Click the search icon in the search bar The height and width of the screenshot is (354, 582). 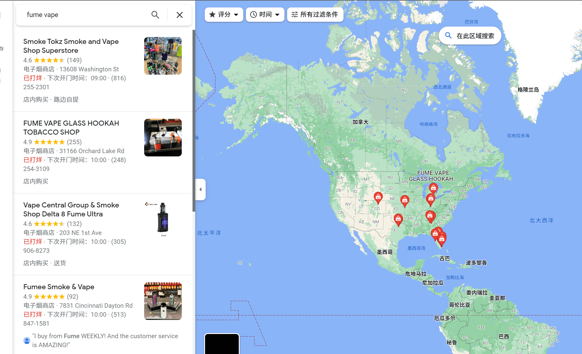[155, 15]
